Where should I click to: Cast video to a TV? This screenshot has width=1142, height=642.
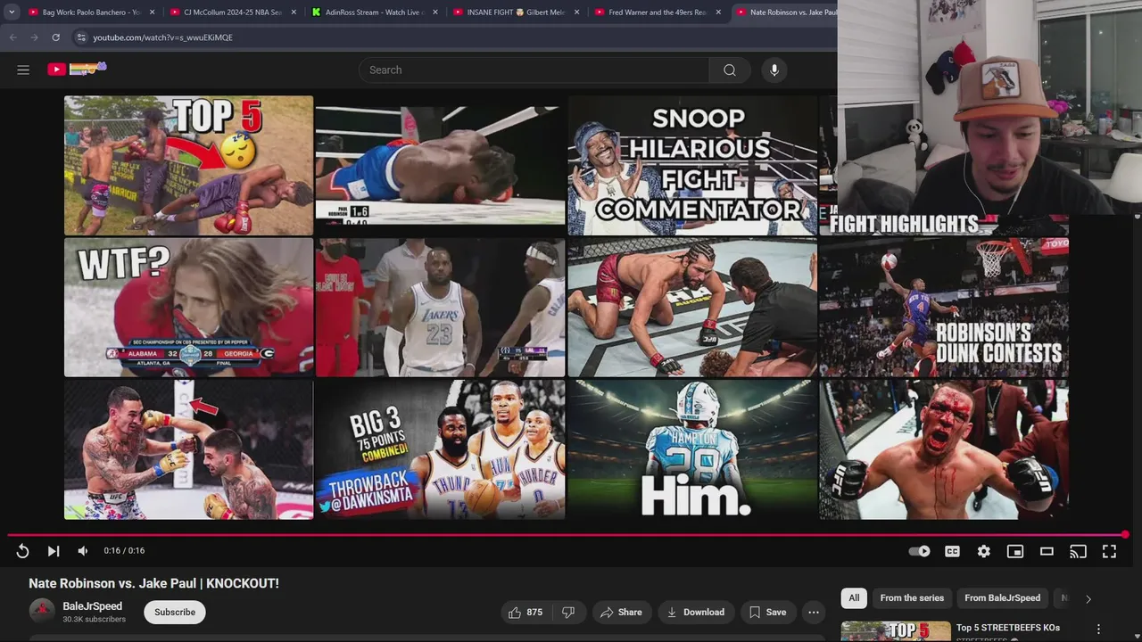pyautogui.click(x=1078, y=551)
